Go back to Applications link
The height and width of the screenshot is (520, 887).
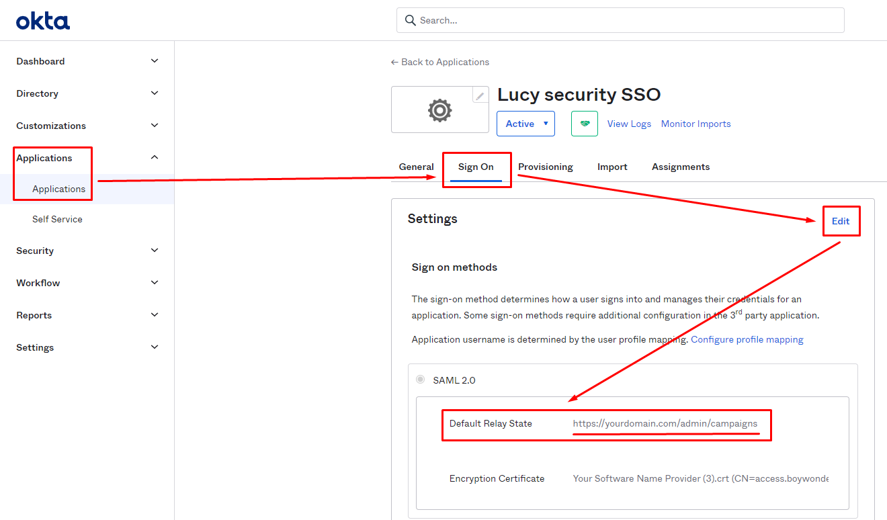[440, 62]
